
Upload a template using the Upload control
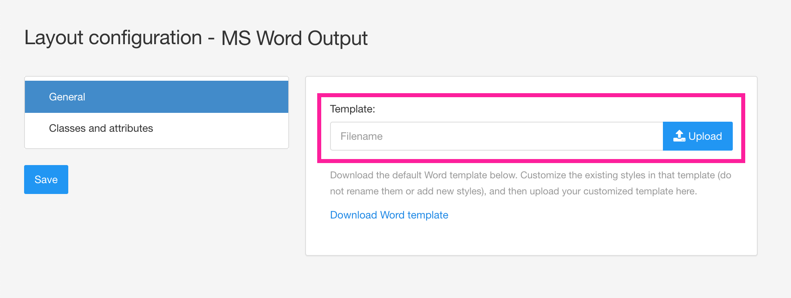[697, 136]
